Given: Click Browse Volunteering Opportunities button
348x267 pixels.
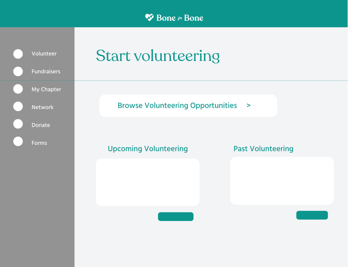Looking at the screenshot, I should coord(188,106).
